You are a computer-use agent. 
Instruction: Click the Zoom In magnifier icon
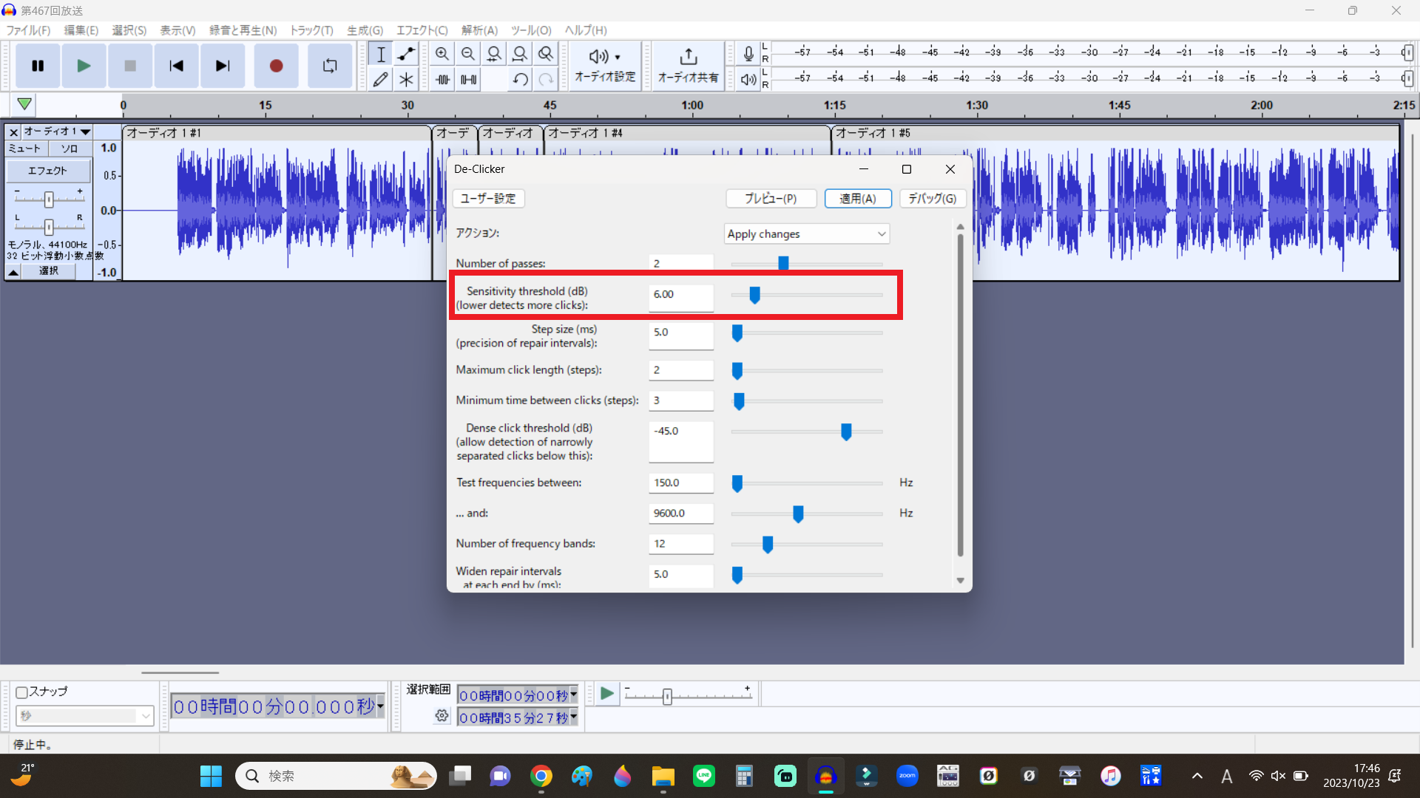click(x=442, y=54)
